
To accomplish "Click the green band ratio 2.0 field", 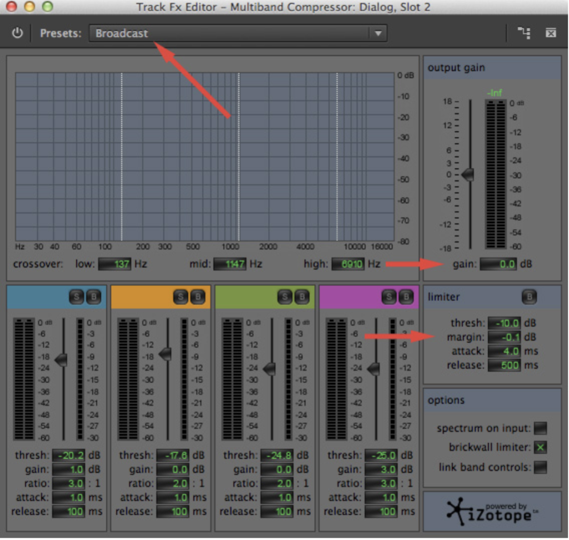I will 277,483.
